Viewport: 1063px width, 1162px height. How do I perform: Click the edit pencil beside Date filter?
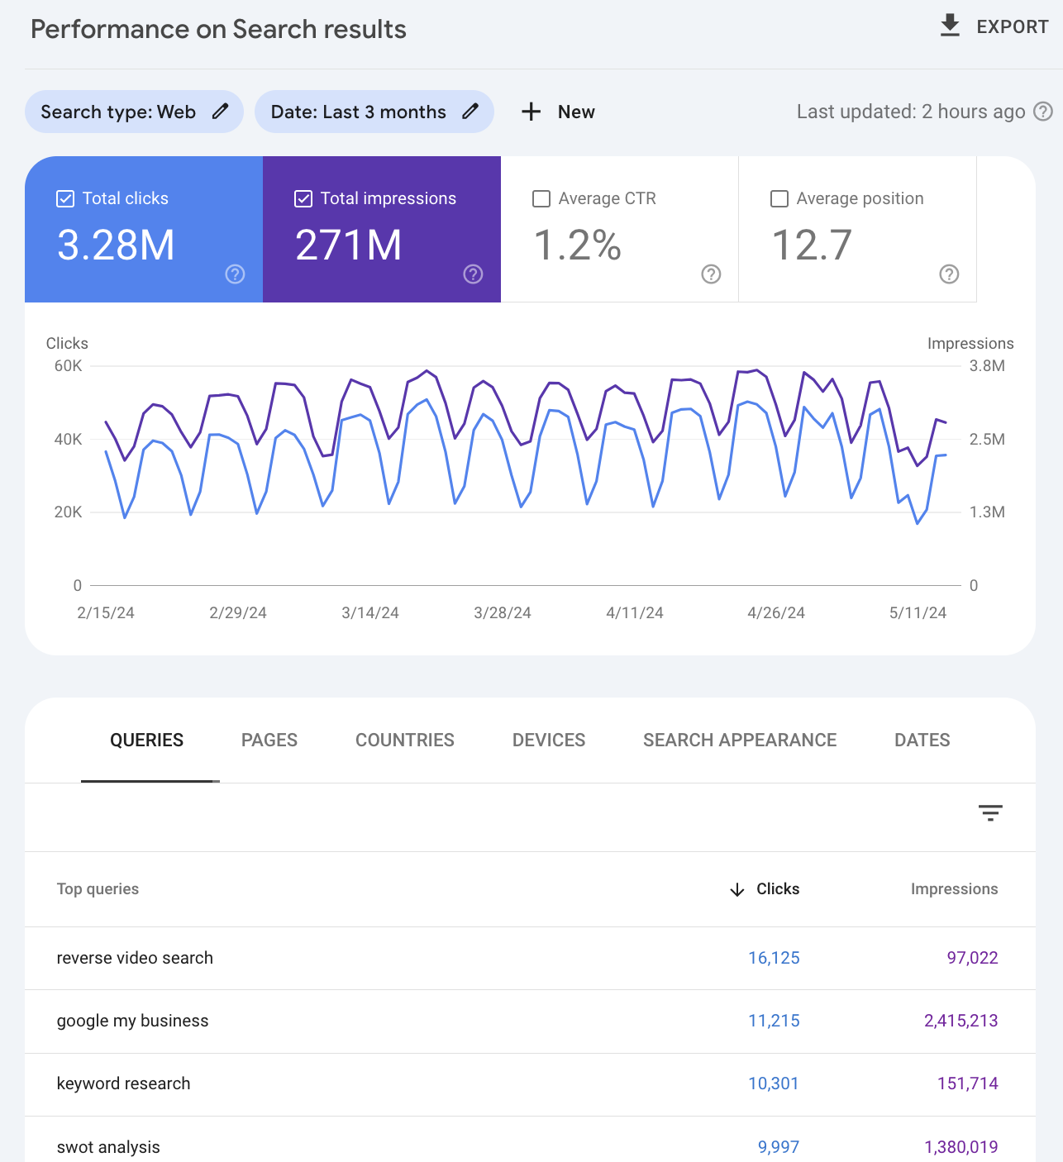coord(470,111)
